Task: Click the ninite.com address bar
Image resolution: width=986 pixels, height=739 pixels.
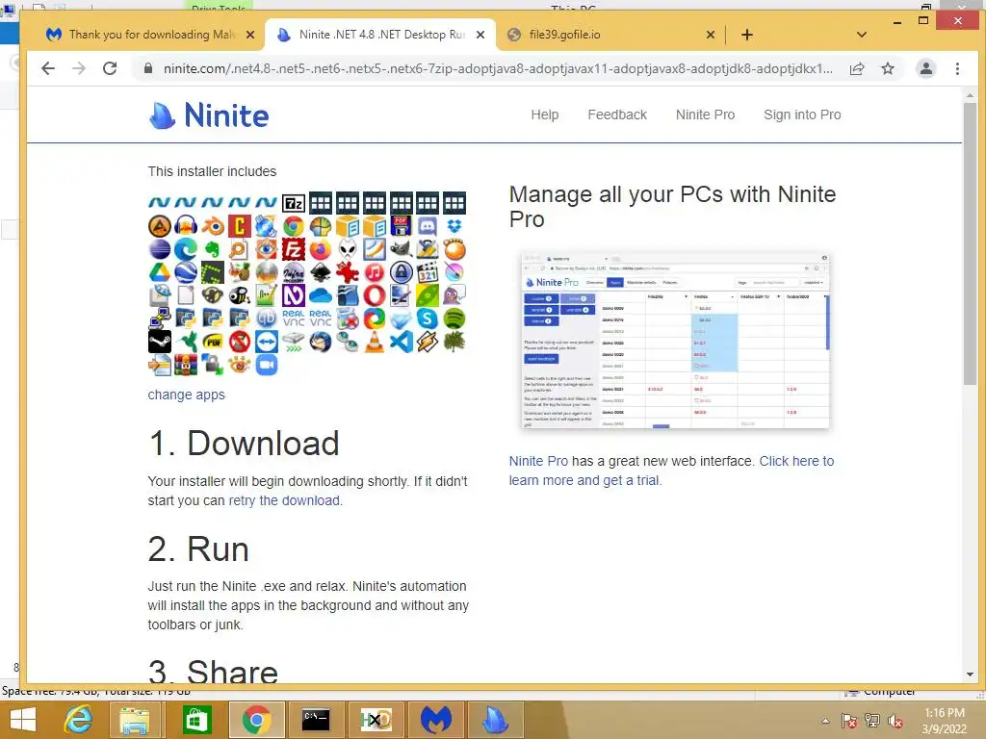Action: [497, 68]
